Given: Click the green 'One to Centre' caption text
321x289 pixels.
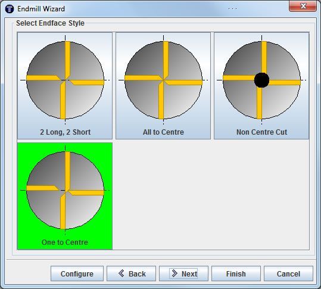Looking at the screenshot, I should click(x=65, y=243).
